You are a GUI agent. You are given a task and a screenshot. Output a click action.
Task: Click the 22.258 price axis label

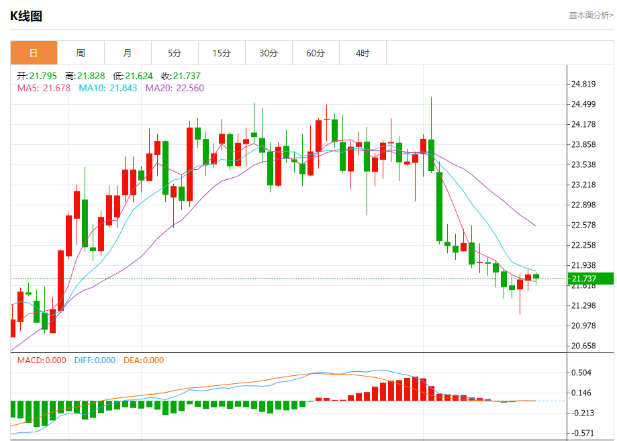point(583,245)
